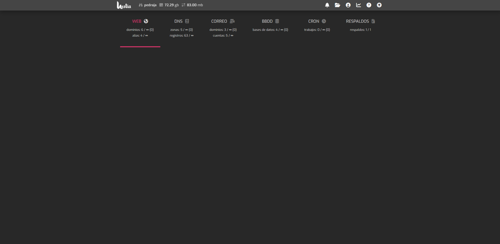
Task: Open the file manager folder icon
Action: [x=338, y=5]
